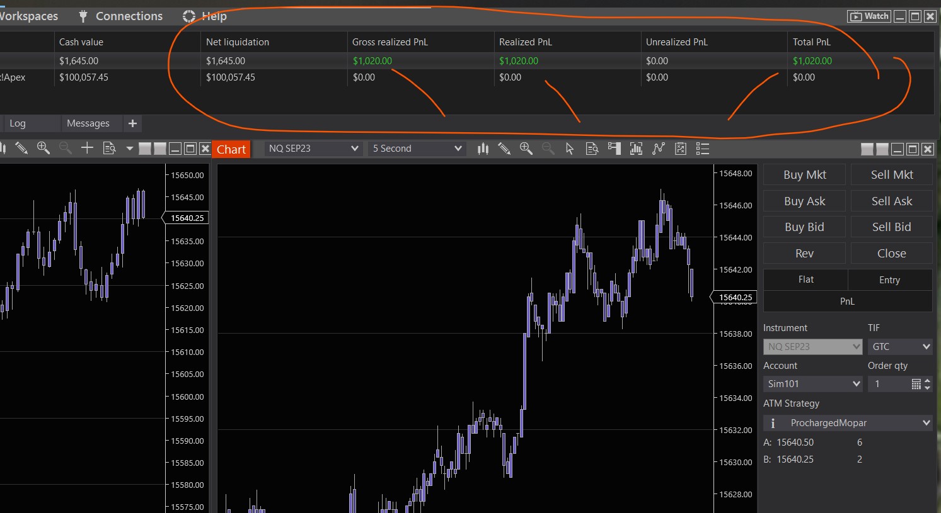Screen dimensions: 941x513
Task: Switch to the Messages tab
Action: tap(88, 123)
